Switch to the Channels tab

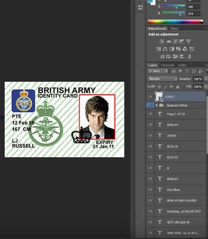coord(167,65)
